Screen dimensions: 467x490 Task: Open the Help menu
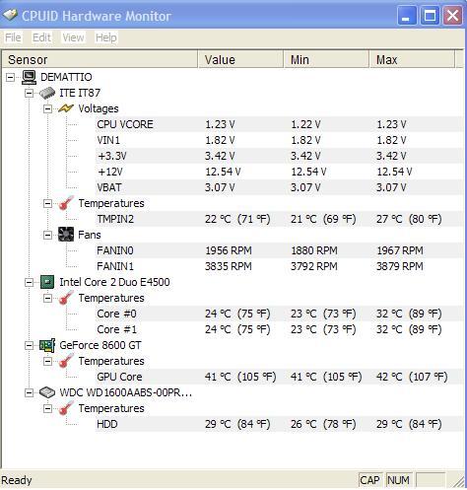coord(106,37)
